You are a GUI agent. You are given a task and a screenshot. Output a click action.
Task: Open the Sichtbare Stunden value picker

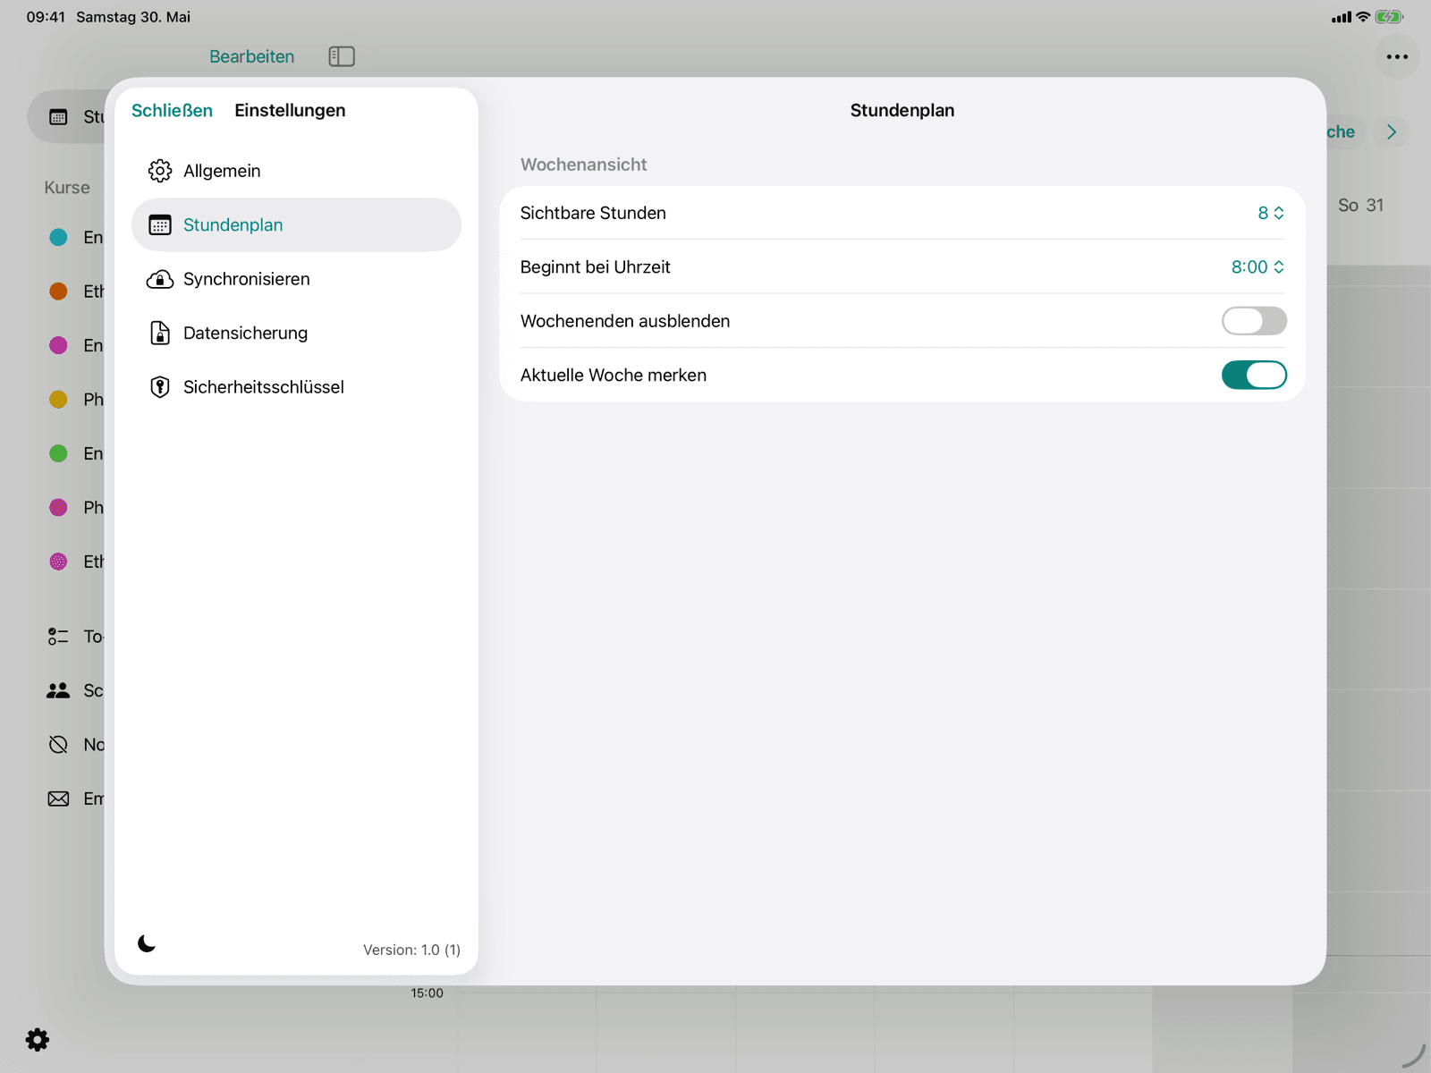(1271, 213)
